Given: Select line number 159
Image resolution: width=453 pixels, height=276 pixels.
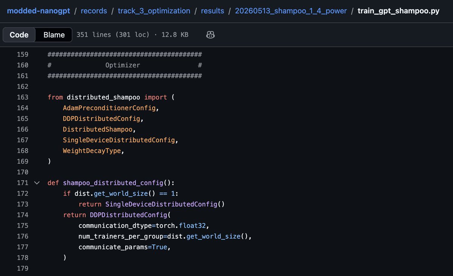Looking at the screenshot, I should [23, 54].
